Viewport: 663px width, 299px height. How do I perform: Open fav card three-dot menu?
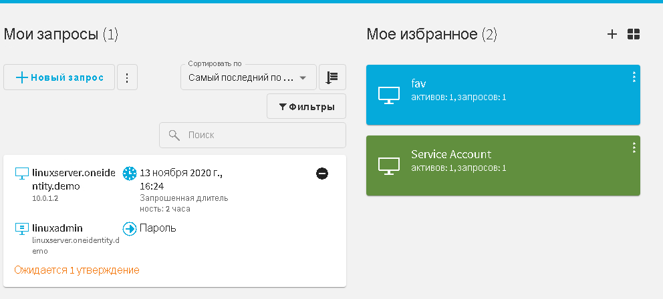pyautogui.click(x=634, y=77)
